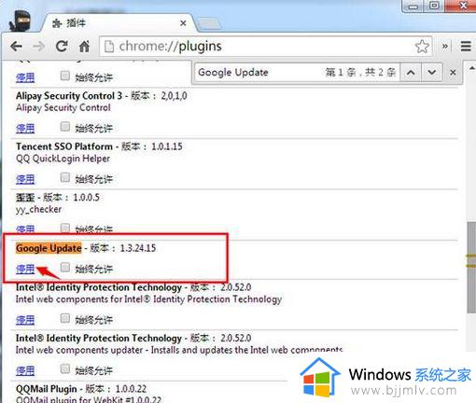Click the vertical scrollbar thumb

pos(471,268)
